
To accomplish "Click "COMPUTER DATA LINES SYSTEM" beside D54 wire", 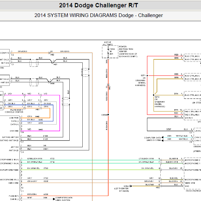I will pos(64,199).
